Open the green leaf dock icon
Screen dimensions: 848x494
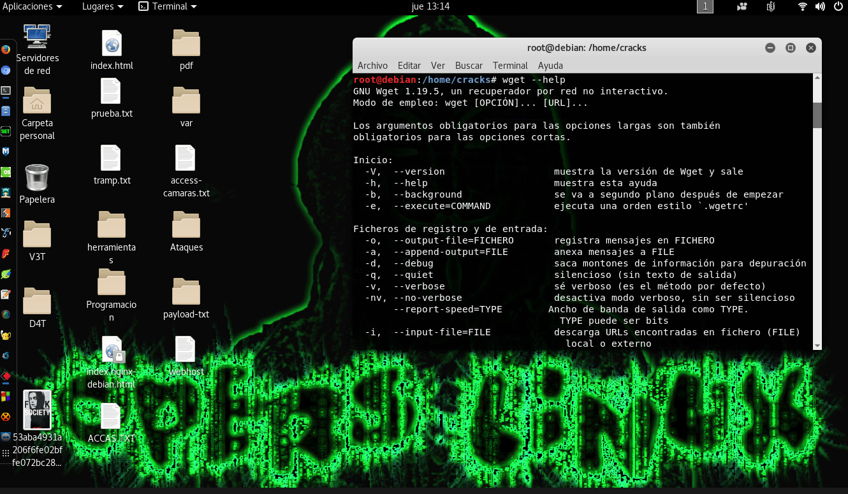(6, 274)
